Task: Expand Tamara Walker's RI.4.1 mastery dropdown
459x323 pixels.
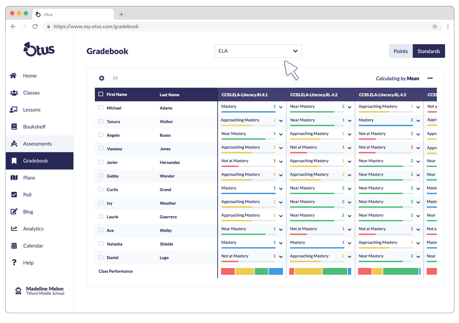Action: tap(280, 120)
